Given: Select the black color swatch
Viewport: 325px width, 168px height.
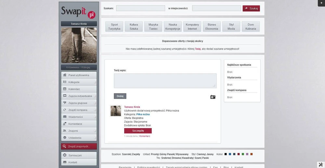Looking at the screenshot, I should pos(226,154).
